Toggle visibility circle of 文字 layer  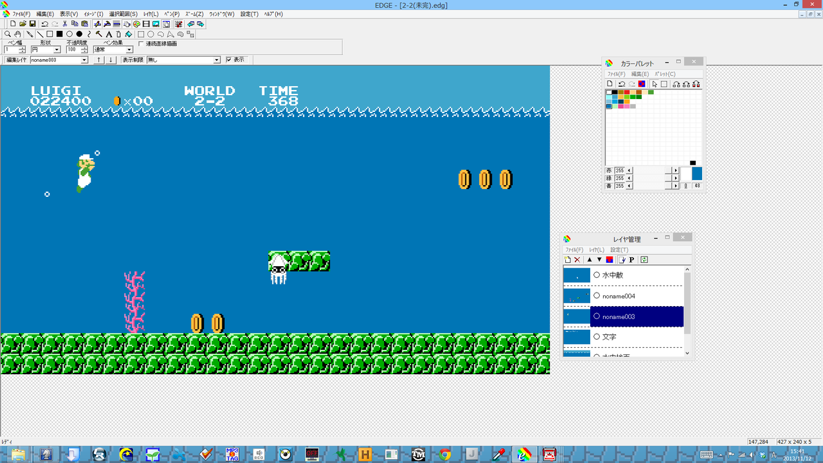point(597,336)
